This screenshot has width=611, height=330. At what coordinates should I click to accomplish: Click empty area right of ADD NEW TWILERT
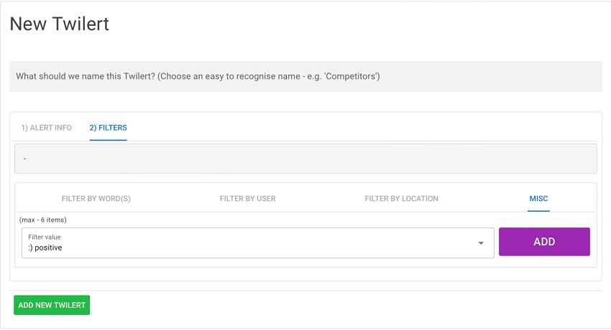[345, 305]
